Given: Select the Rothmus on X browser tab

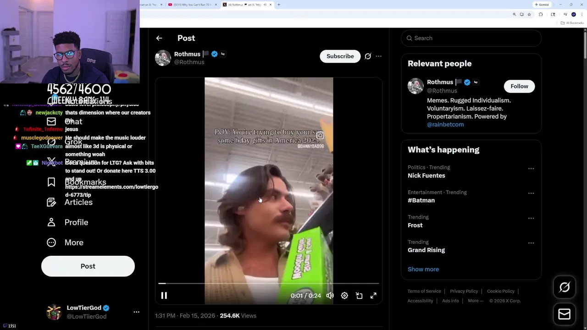Looking at the screenshot, I should [245, 5].
